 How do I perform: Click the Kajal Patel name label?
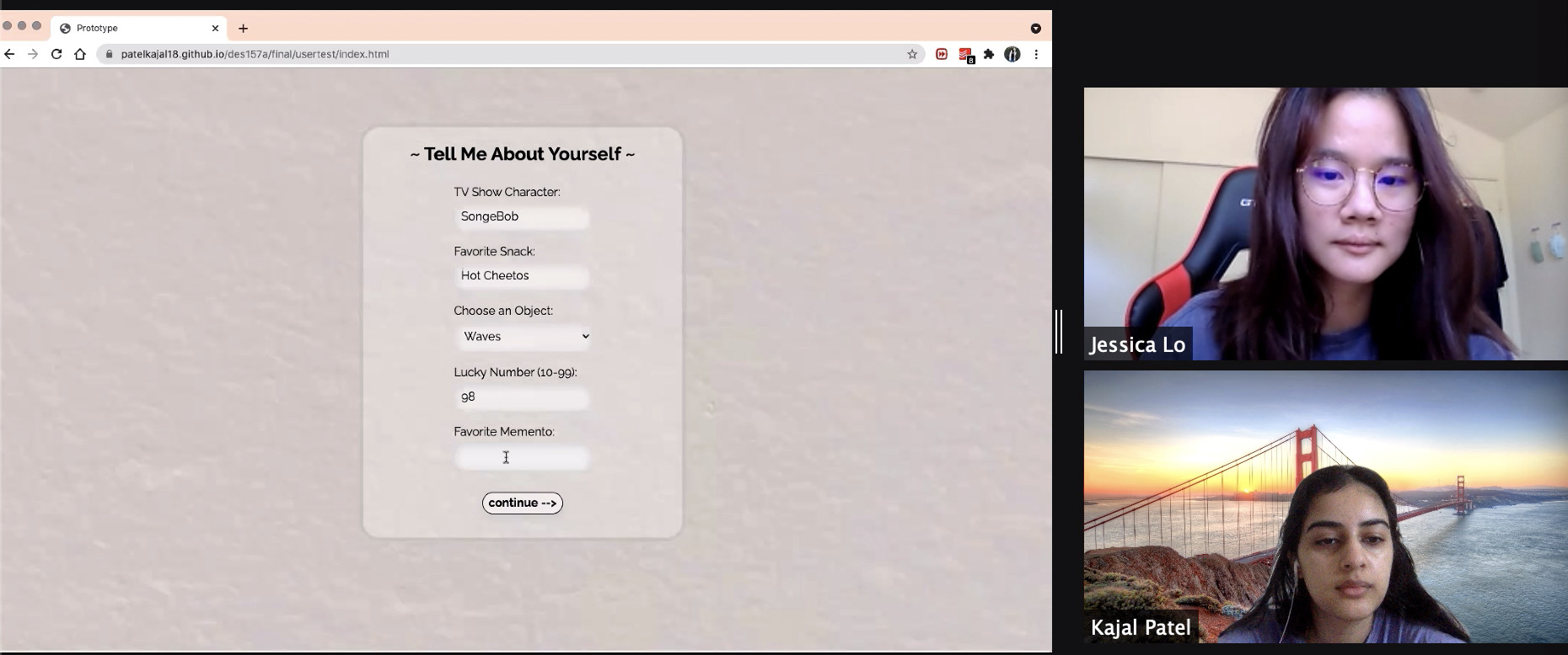(1141, 627)
